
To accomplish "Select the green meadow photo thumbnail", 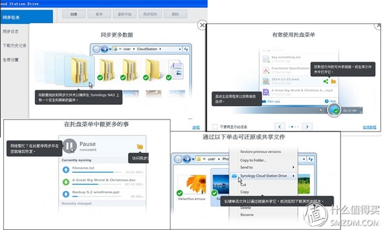I will tap(304, 184).
